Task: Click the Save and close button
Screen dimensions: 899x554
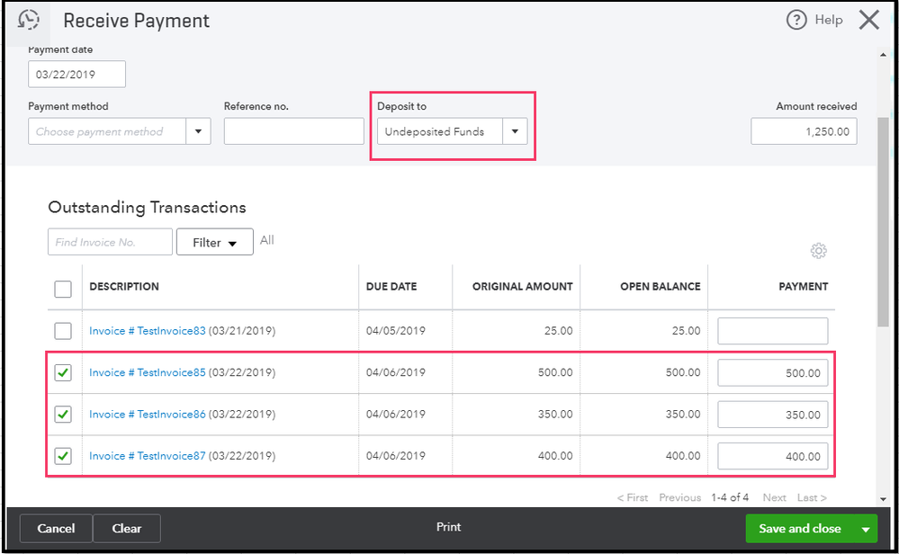Action: (799, 529)
